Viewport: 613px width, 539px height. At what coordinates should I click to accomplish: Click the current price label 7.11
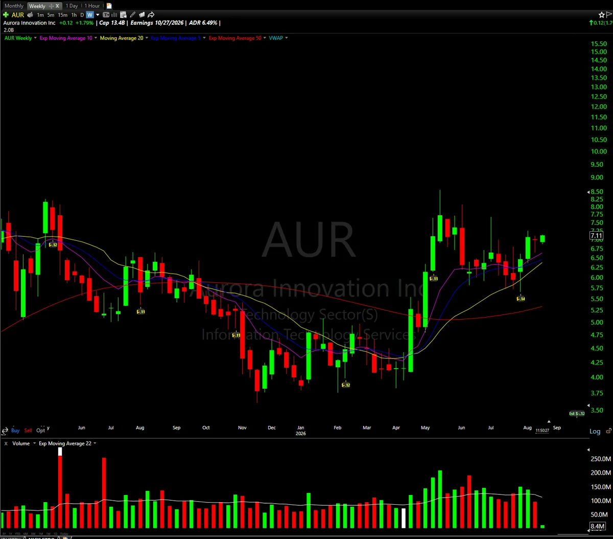coord(596,236)
